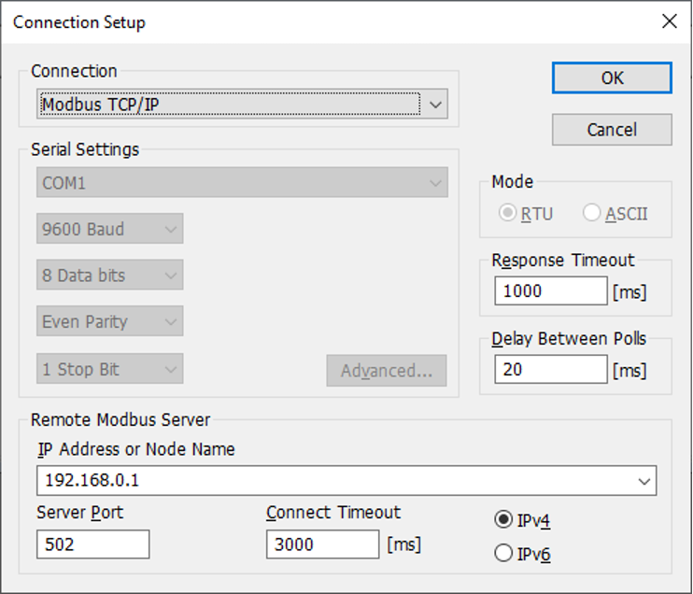Click the Serial Settings group label
This screenshot has width=693, height=594.
pyautogui.click(x=85, y=149)
